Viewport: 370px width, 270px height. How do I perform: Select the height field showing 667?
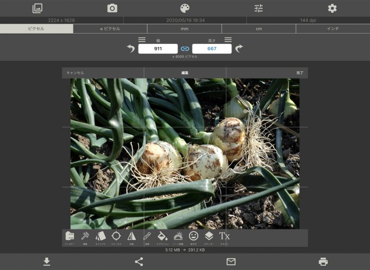(x=211, y=49)
